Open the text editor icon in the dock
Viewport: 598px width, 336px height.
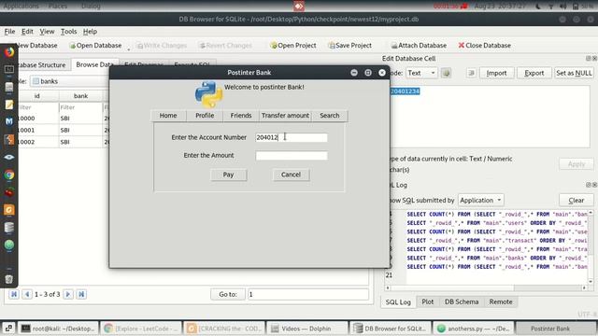pos(9,105)
